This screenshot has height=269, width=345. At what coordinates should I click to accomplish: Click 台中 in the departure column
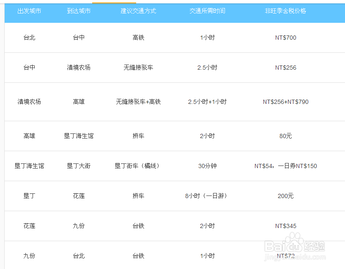coord(29,68)
